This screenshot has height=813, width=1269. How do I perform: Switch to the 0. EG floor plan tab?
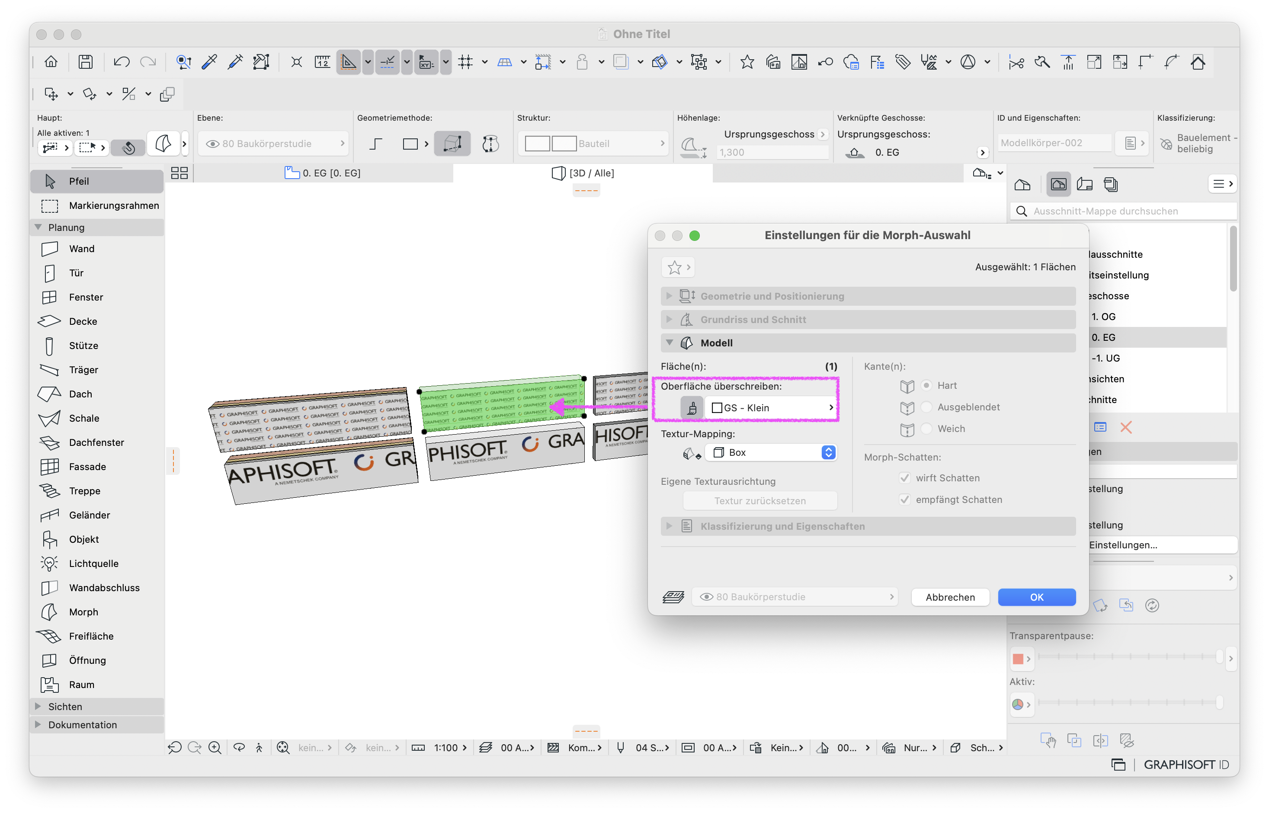pyautogui.click(x=323, y=173)
